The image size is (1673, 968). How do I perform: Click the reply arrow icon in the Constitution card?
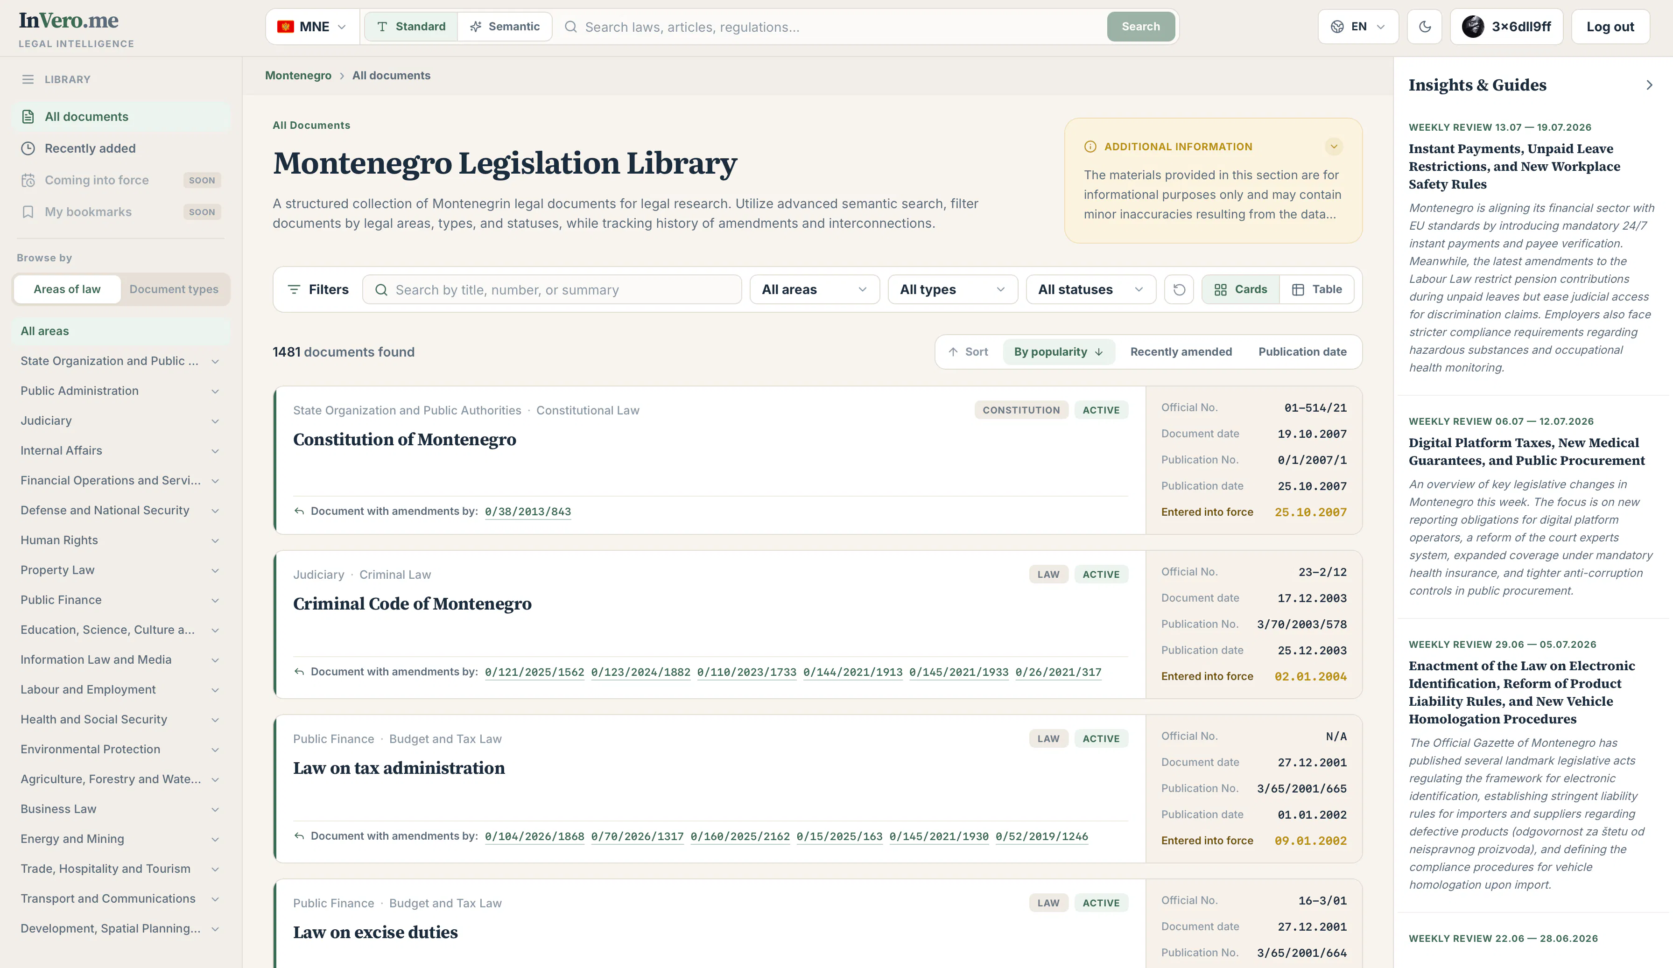[x=299, y=511]
